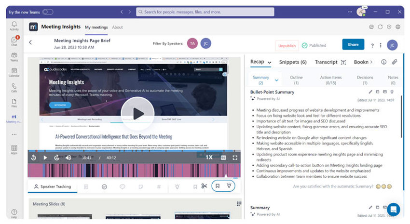Click the scissors snippet tool icon
The width and height of the screenshot is (410, 224).
pyautogui.click(x=204, y=186)
